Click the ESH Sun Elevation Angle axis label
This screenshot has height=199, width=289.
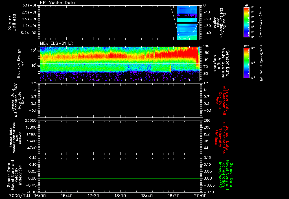tap(222, 22)
